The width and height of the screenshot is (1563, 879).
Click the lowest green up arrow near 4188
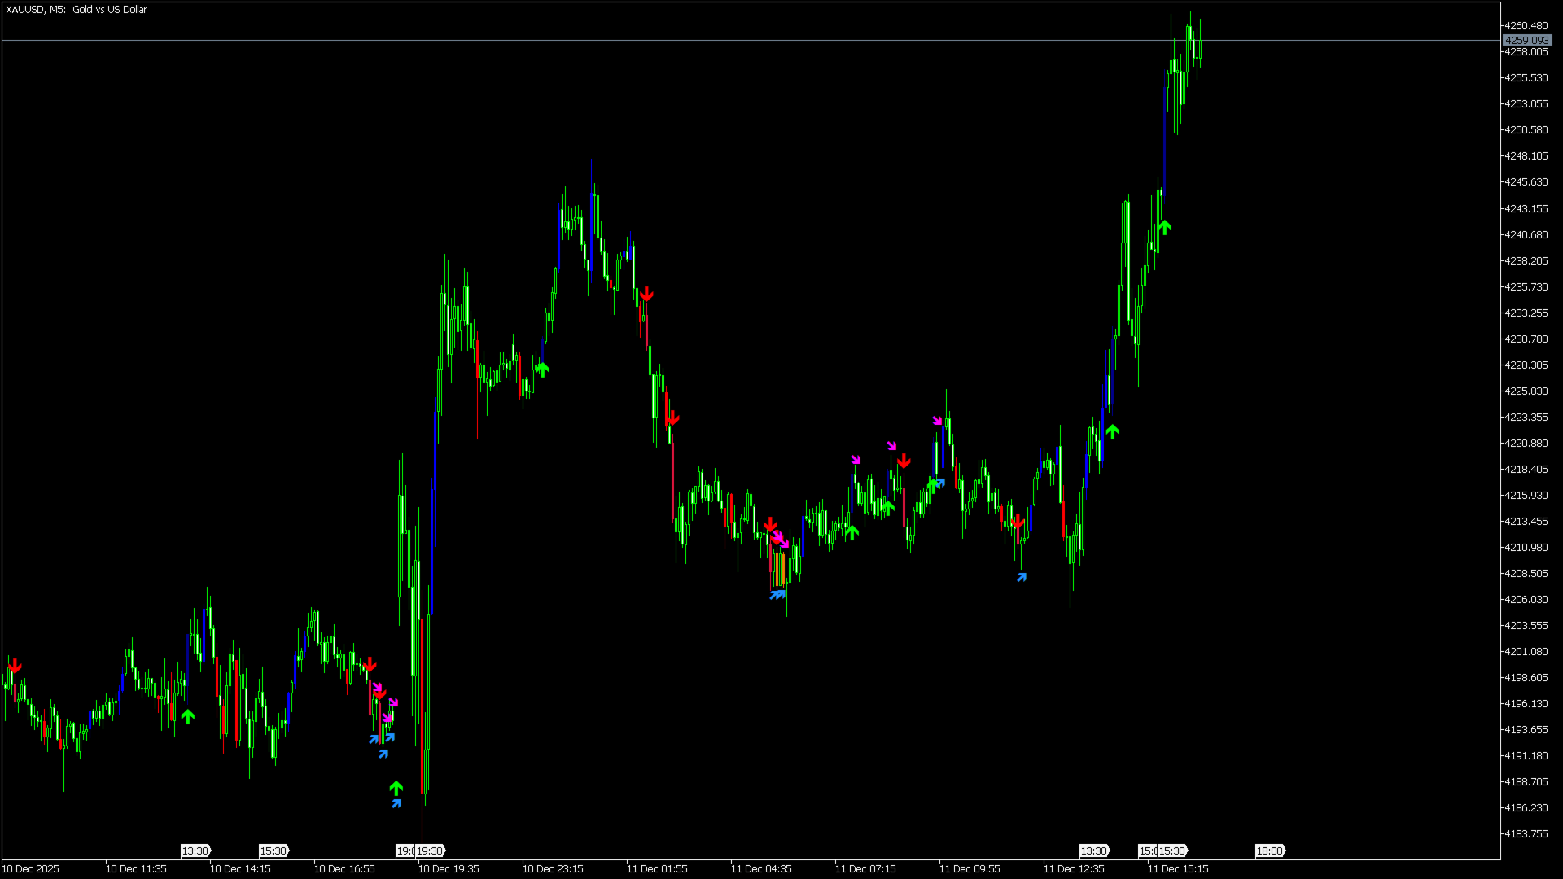click(396, 788)
